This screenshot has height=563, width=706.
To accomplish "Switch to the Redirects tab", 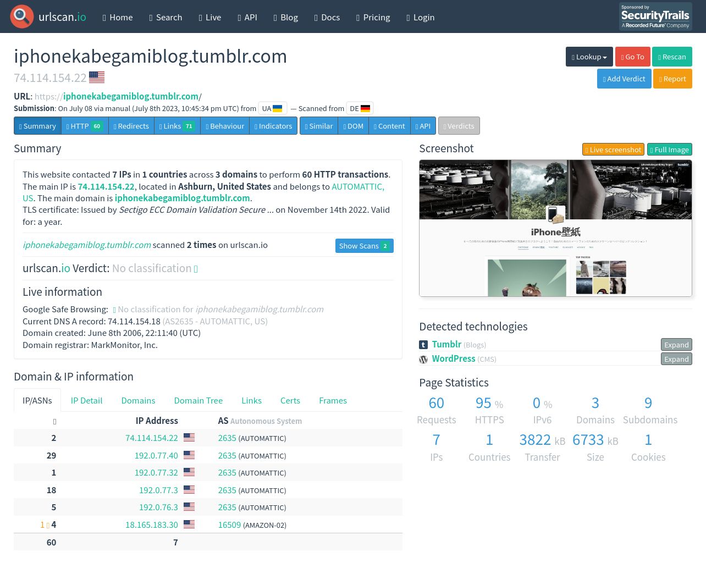I will click(x=131, y=126).
